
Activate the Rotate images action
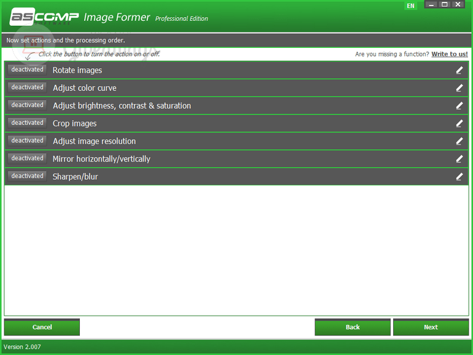click(27, 69)
